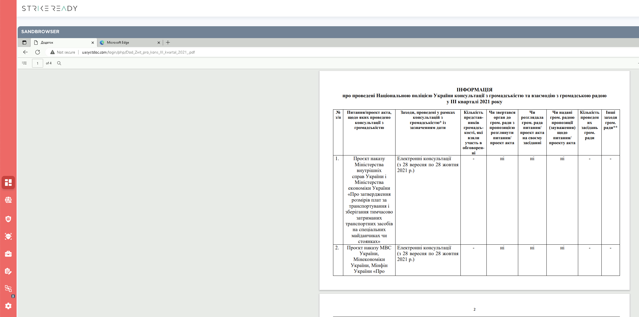
Task: Click 'Проєкт наказу МВС' cell in row 2
Action: [369, 260]
